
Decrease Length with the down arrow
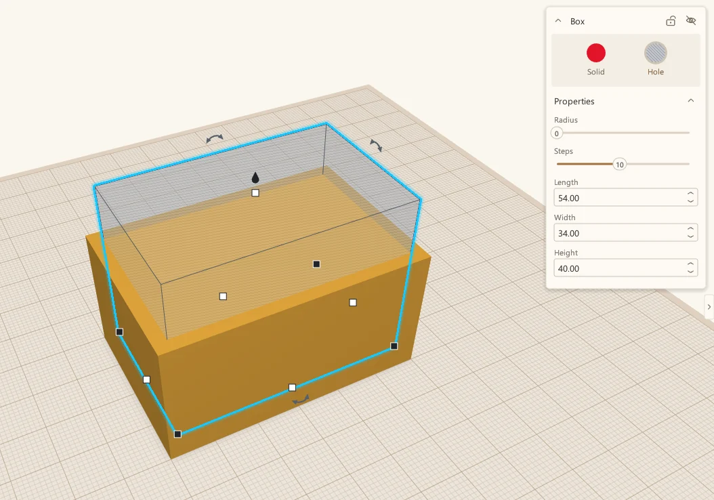pyautogui.click(x=690, y=201)
